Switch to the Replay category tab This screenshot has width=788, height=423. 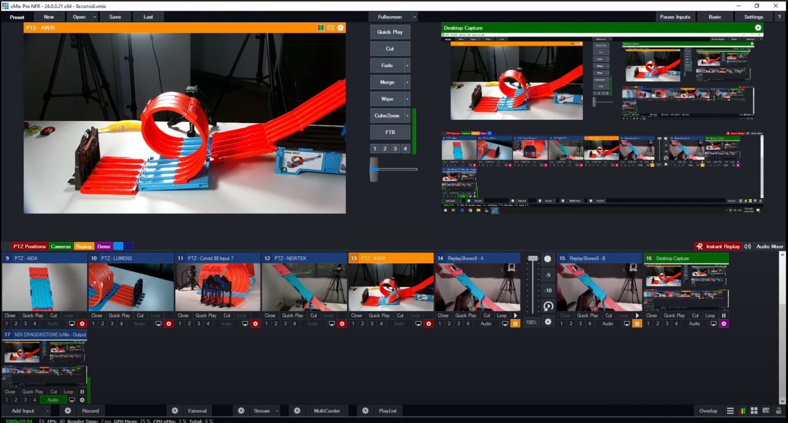point(84,247)
